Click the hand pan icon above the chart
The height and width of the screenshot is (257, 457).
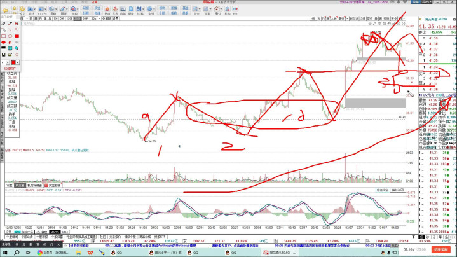point(389,24)
